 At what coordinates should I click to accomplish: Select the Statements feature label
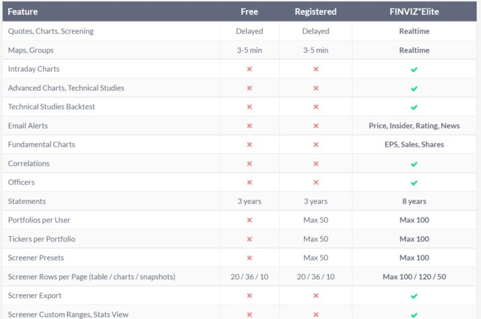click(27, 201)
